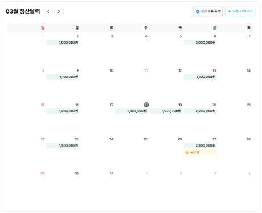Click the plus icon in add expense button
This screenshot has height=213, width=262.
229,11
